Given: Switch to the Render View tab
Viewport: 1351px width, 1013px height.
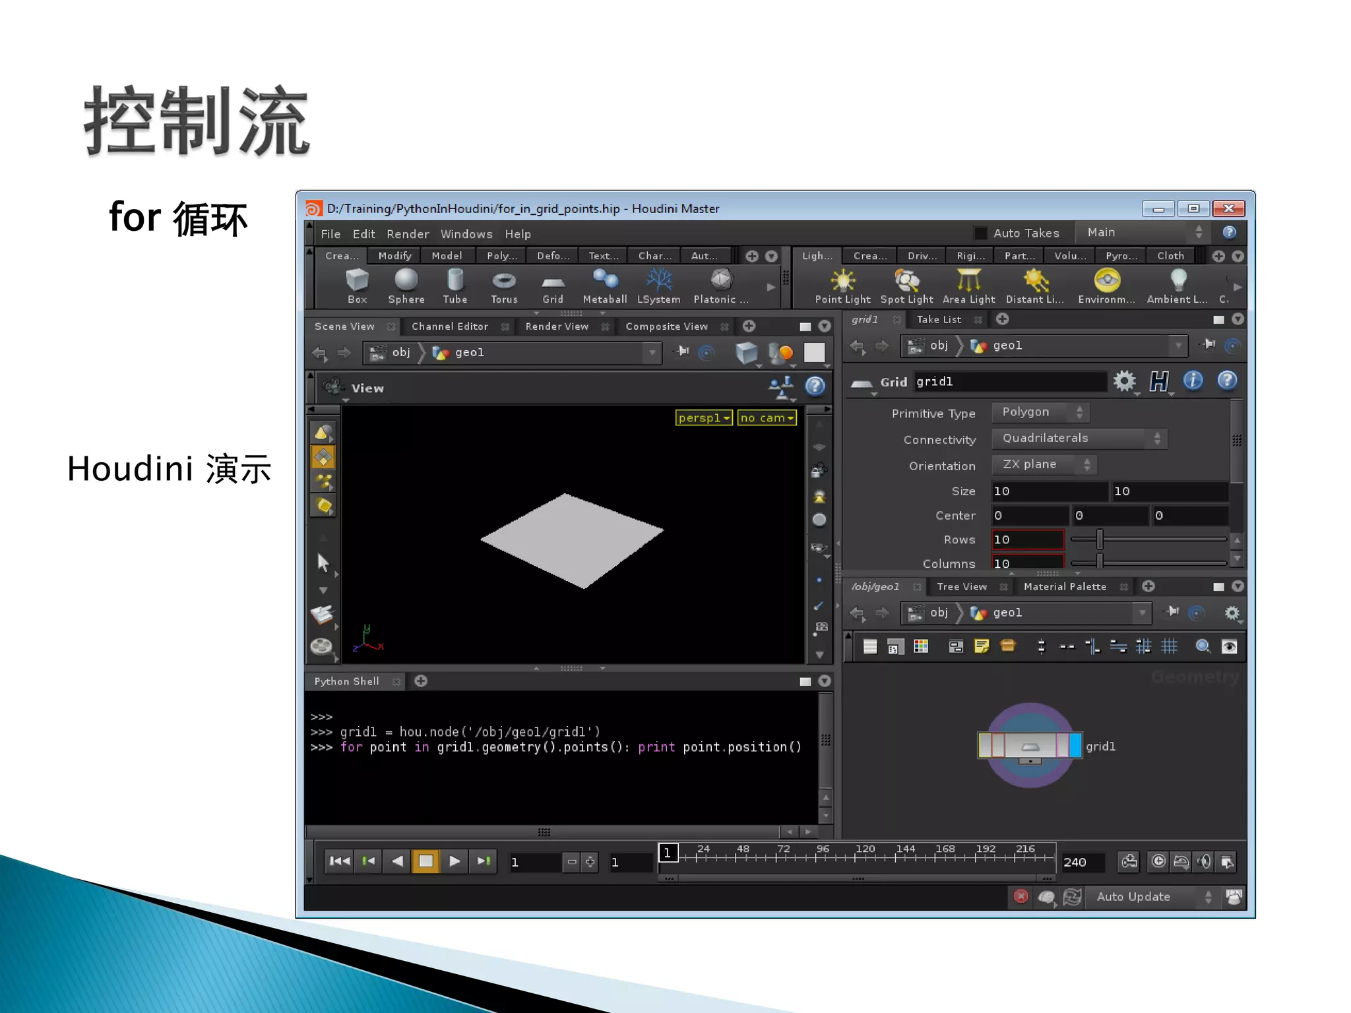Looking at the screenshot, I should click(557, 326).
